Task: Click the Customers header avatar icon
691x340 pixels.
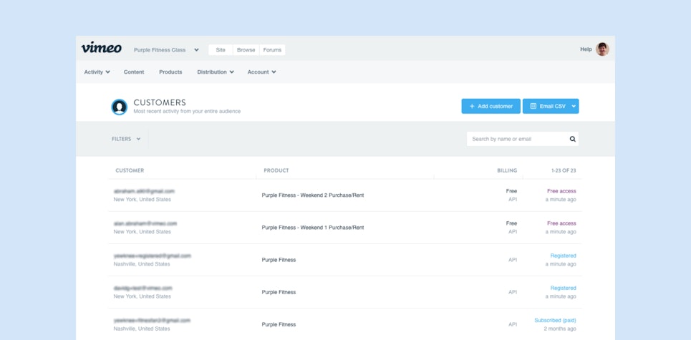Action: tap(120, 107)
